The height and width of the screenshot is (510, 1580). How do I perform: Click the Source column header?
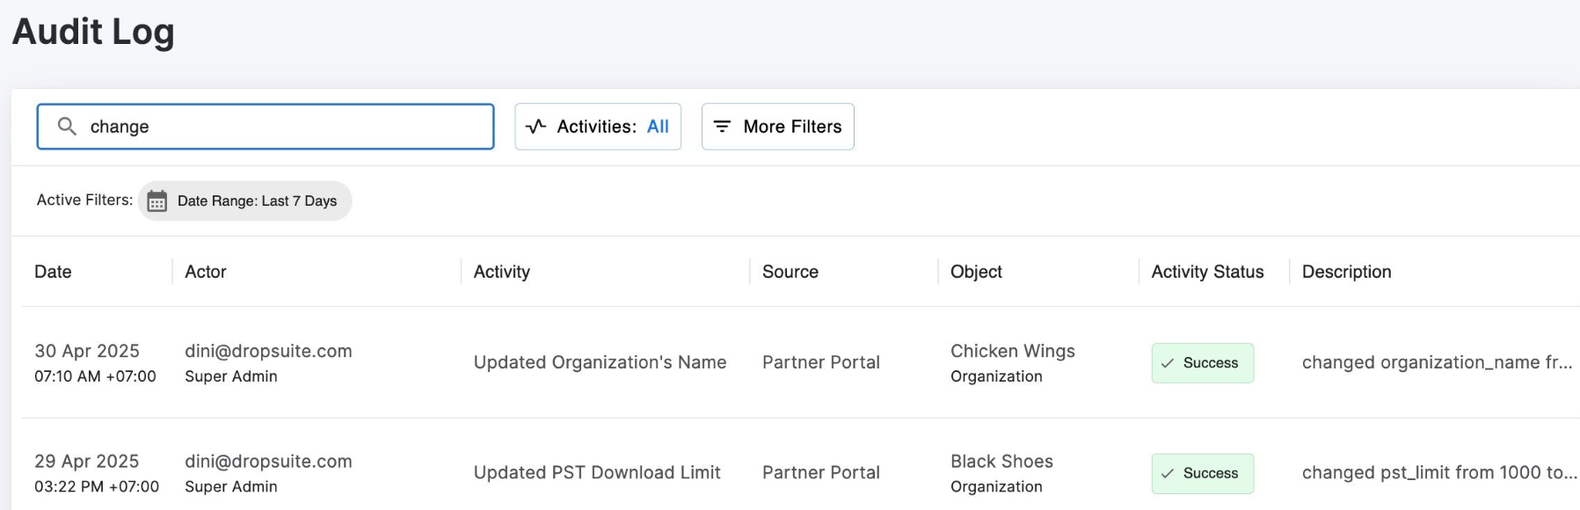tap(790, 272)
